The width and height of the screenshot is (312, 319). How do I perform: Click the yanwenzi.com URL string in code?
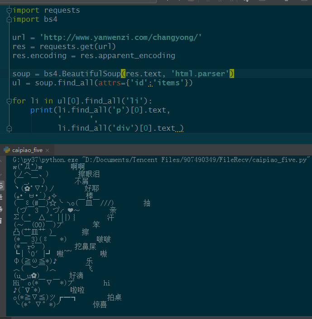click(x=121, y=37)
